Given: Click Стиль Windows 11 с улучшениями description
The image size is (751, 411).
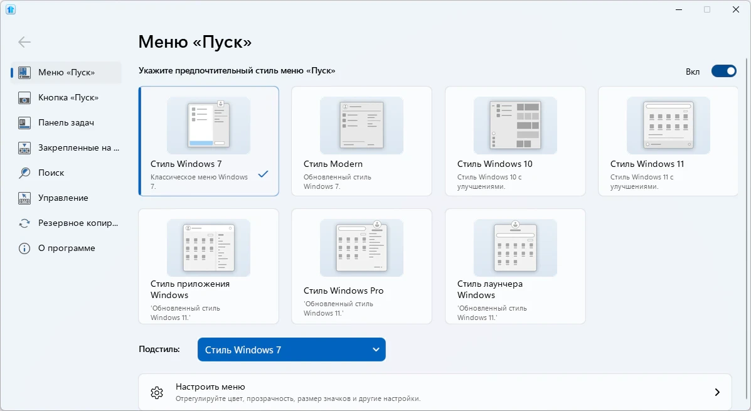Looking at the screenshot, I should point(642,181).
